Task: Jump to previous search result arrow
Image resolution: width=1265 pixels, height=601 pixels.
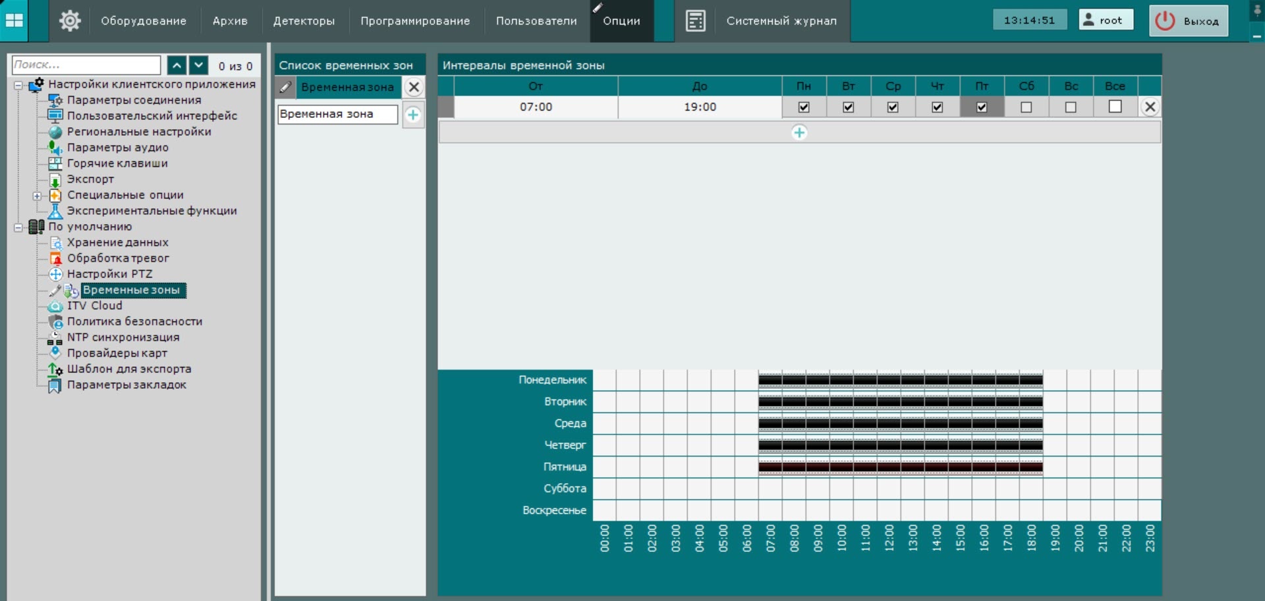Action: 177,65
